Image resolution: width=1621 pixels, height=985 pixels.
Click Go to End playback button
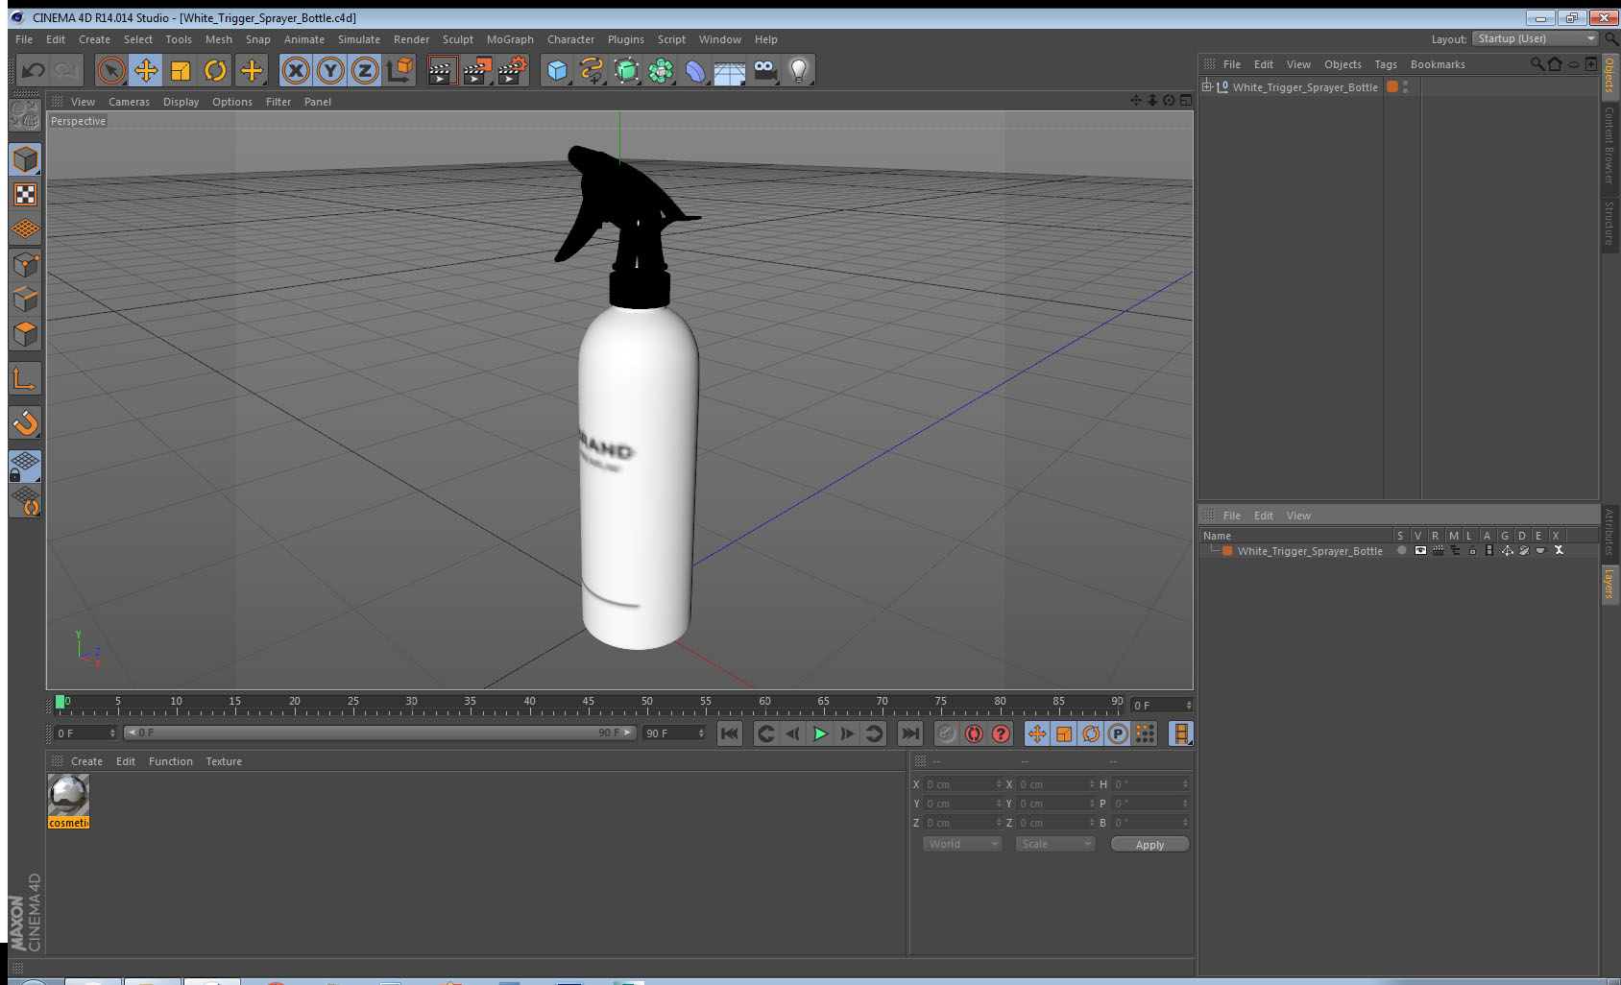pyautogui.click(x=909, y=734)
